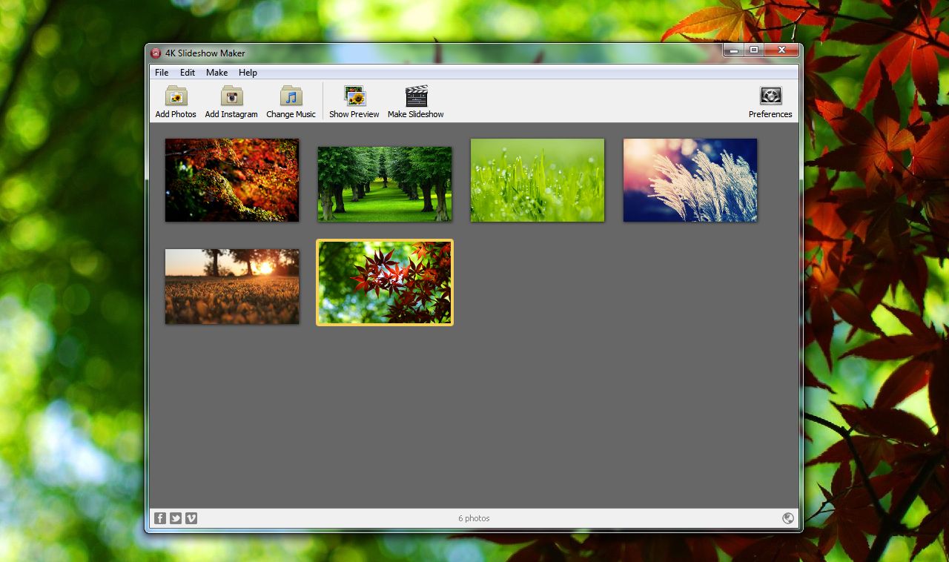This screenshot has width=949, height=562.
Task: Select the tree-lined path photo
Action: tap(383, 180)
